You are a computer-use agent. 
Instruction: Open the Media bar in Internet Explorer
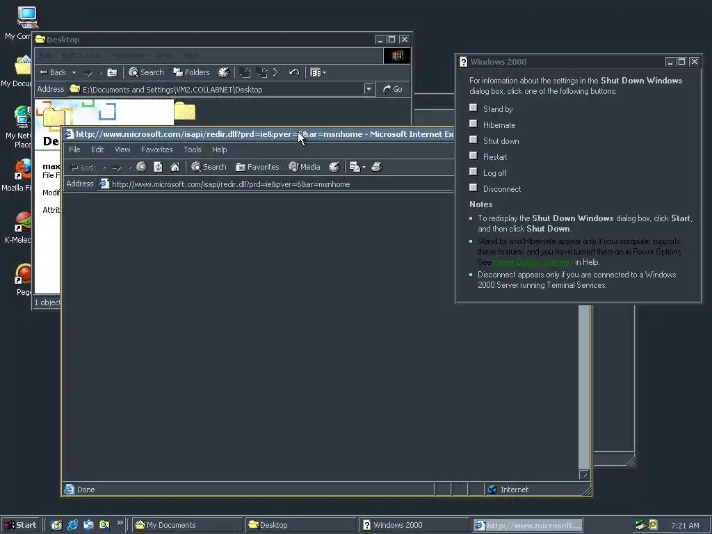(305, 167)
